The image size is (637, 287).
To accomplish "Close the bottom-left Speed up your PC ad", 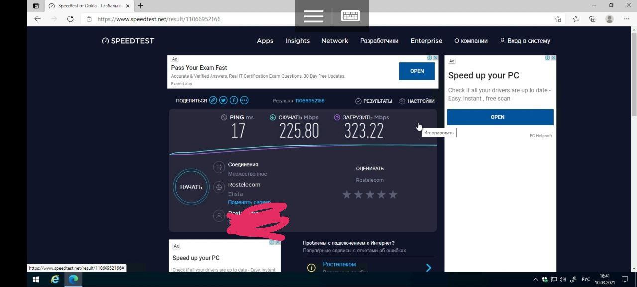I will [278, 242].
